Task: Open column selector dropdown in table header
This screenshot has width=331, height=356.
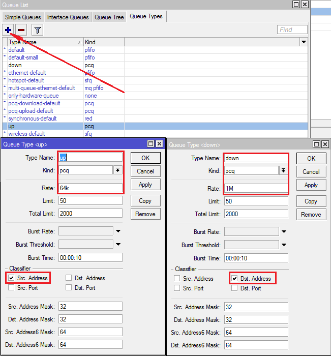Action: tap(304, 42)
